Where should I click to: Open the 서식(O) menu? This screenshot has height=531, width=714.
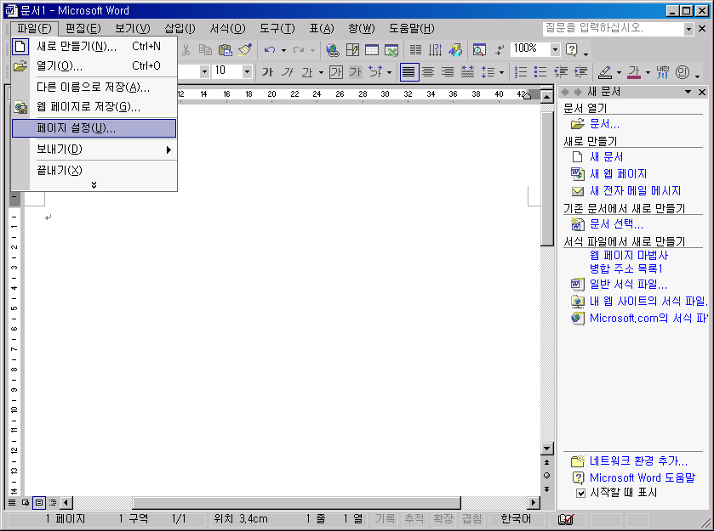(x=227, y=29)
